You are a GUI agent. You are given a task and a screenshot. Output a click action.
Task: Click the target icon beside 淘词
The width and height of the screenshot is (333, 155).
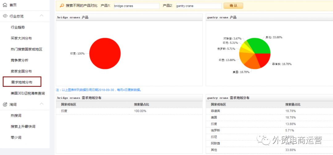click(x=5, y=104)
